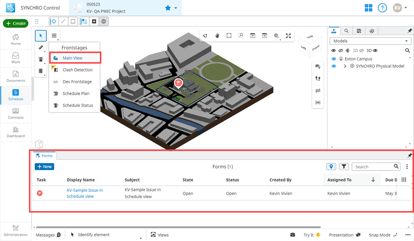Open the tree hierarchy tab in right panel
414x241 pixels.
[334, 31]
